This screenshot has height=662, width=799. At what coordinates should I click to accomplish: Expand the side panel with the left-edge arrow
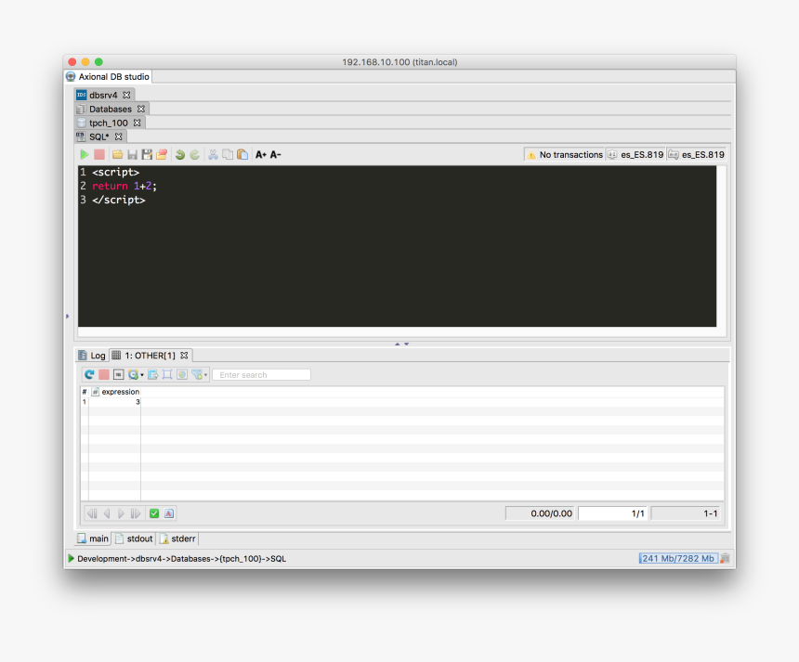(67, 317)
